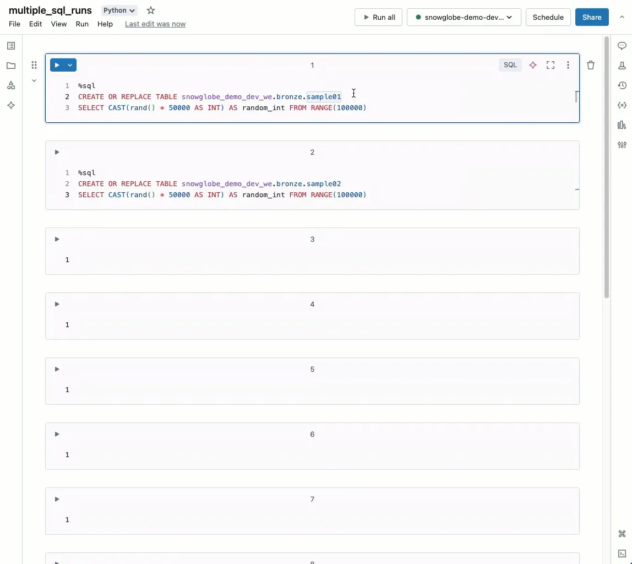Open the comments panel icon
The image size is (632, 564).
(x=622, y=46)
